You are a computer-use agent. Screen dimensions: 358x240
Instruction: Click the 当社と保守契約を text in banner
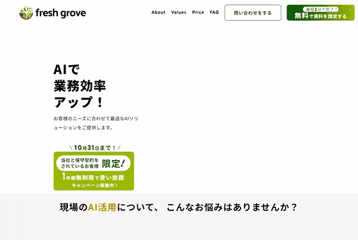(78, 160)
